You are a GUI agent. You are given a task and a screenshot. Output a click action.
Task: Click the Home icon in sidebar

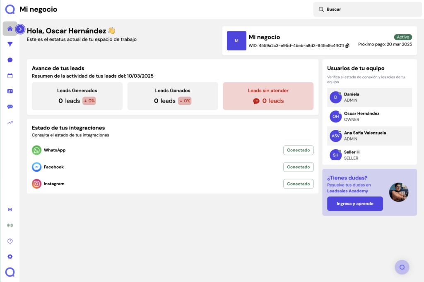tap(10, 29)
